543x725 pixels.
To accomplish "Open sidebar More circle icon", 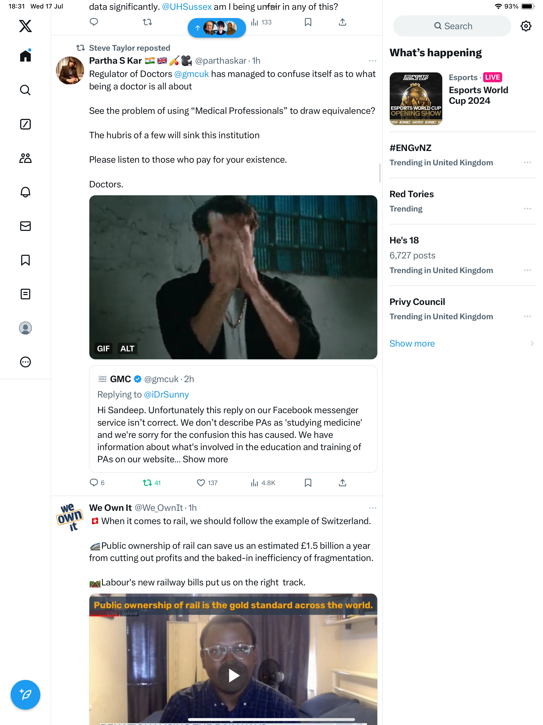I will coord(25,362).
